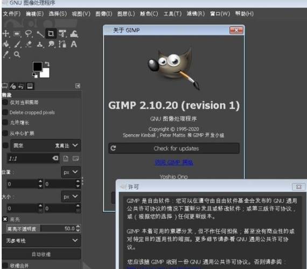The image size is (307, 269).
Task: Select the Clone stamp tool
Action: click(x=40, y=45)
